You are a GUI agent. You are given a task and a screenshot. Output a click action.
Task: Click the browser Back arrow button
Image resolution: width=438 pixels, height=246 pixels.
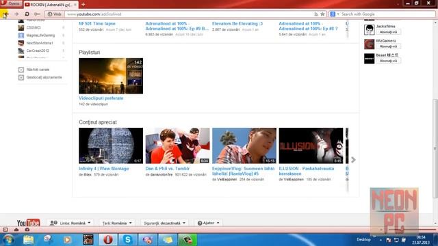coord(5,14)
